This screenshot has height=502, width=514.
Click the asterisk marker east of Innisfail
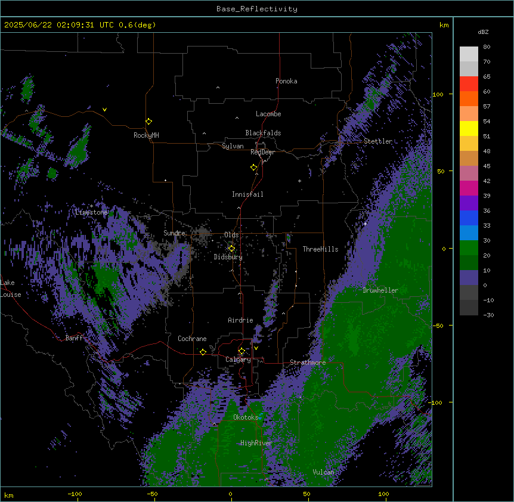[x=299, y=181]
